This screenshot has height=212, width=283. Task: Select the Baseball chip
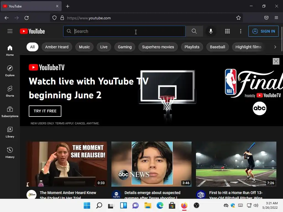pos(218,47)
